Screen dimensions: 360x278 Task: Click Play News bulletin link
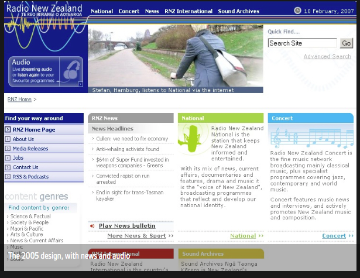click(127, 226)
